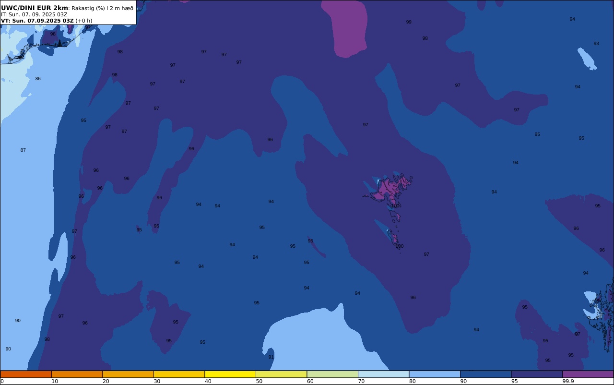This screenshot has height=385, width=614.
Task: Click the light green 60–70 legend swatch
Action: (332, 374)
